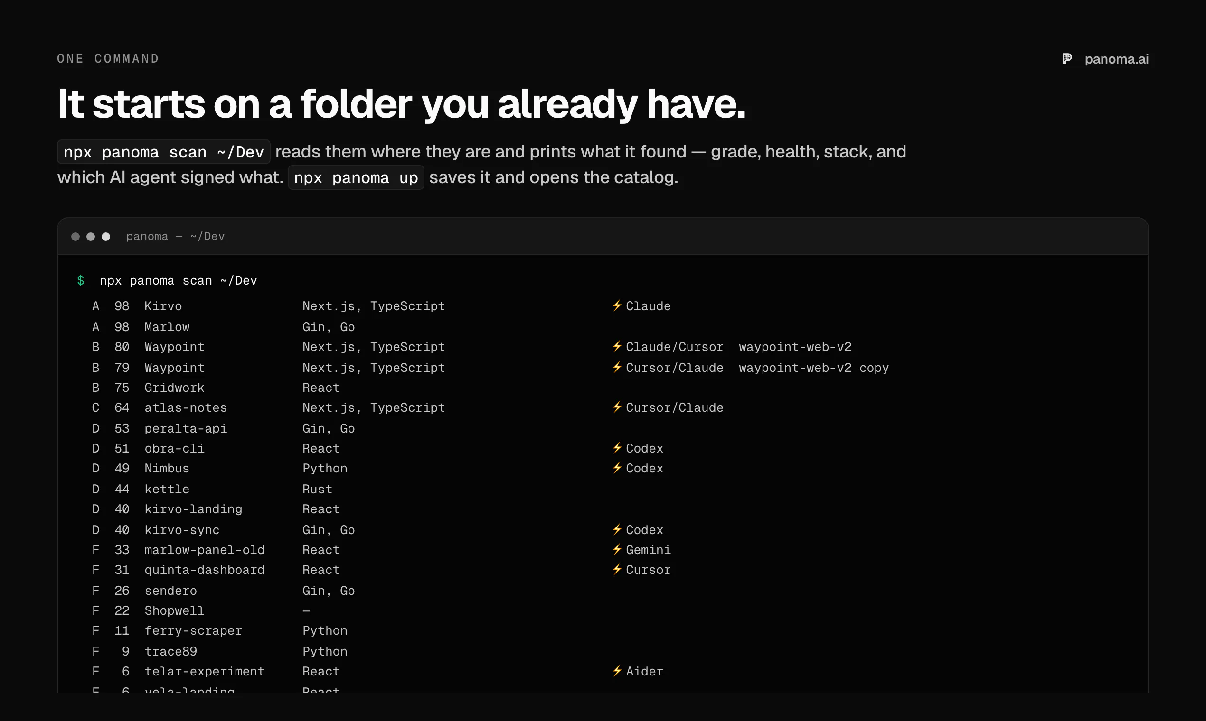1206x721 pixels.
Task: Select the telar-experiment entry
Action: point(204,672)
